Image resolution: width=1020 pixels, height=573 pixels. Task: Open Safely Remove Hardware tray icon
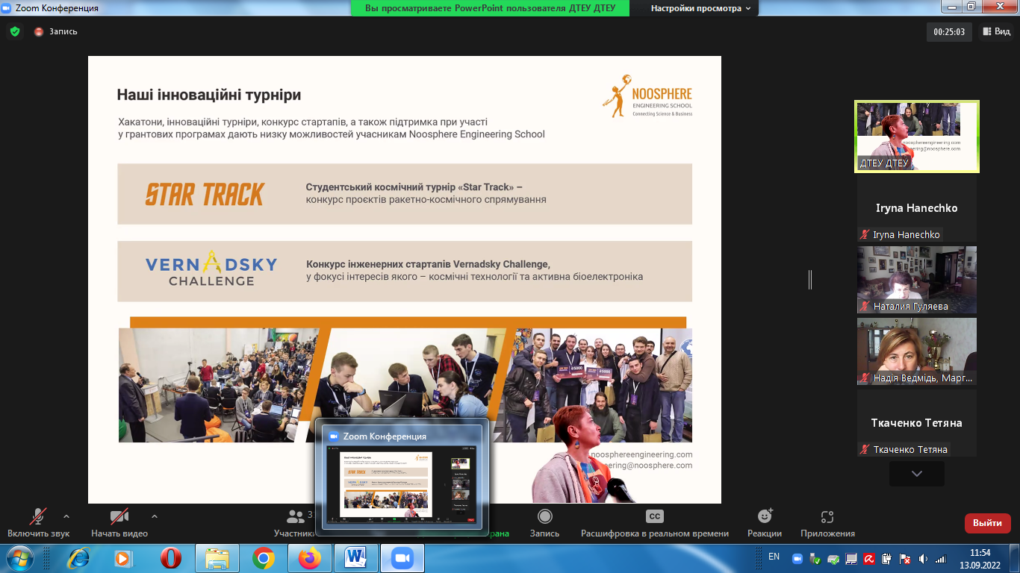tap(815, 558)
